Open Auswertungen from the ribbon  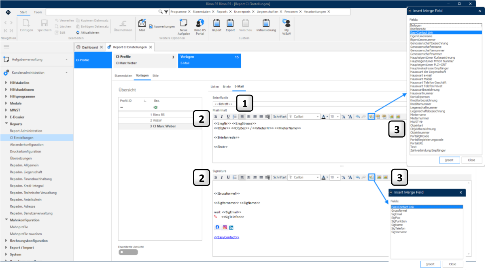point(161,26)
